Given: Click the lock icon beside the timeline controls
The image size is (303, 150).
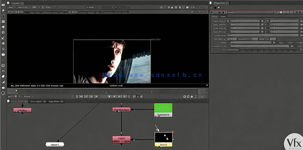Looking at the screenshot, I should click(x=191, y=97).
